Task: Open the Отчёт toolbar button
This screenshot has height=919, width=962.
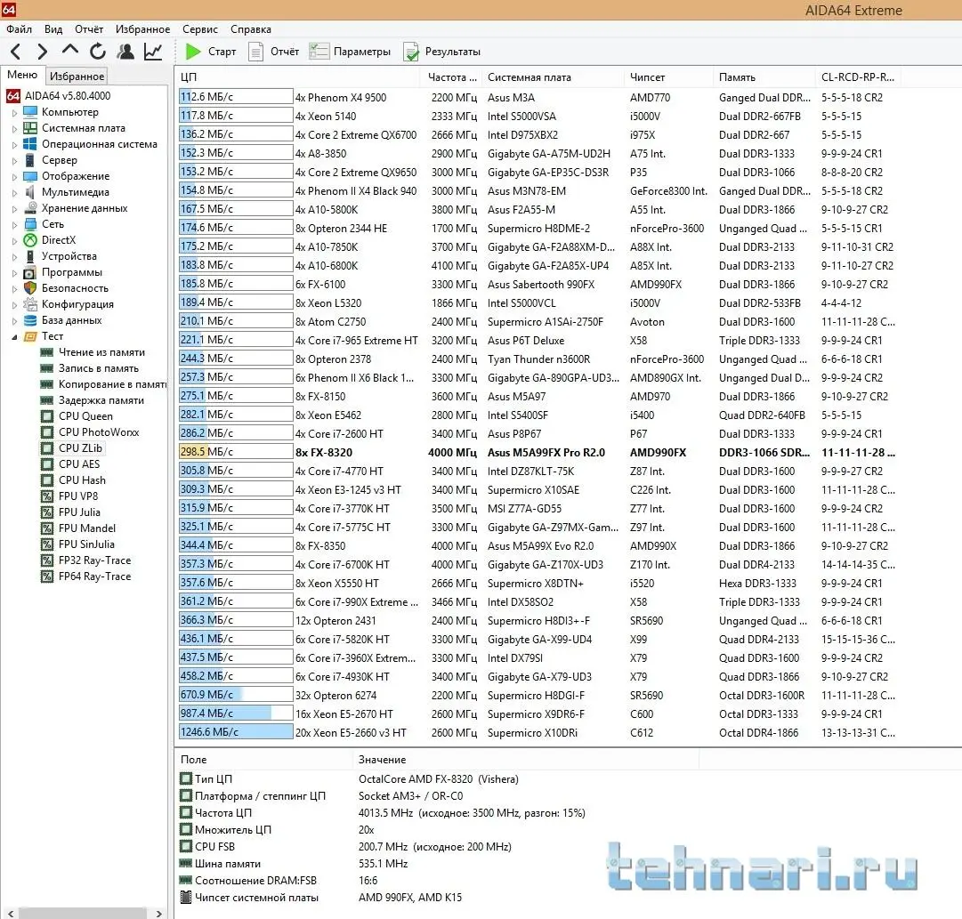Action: 273,52
